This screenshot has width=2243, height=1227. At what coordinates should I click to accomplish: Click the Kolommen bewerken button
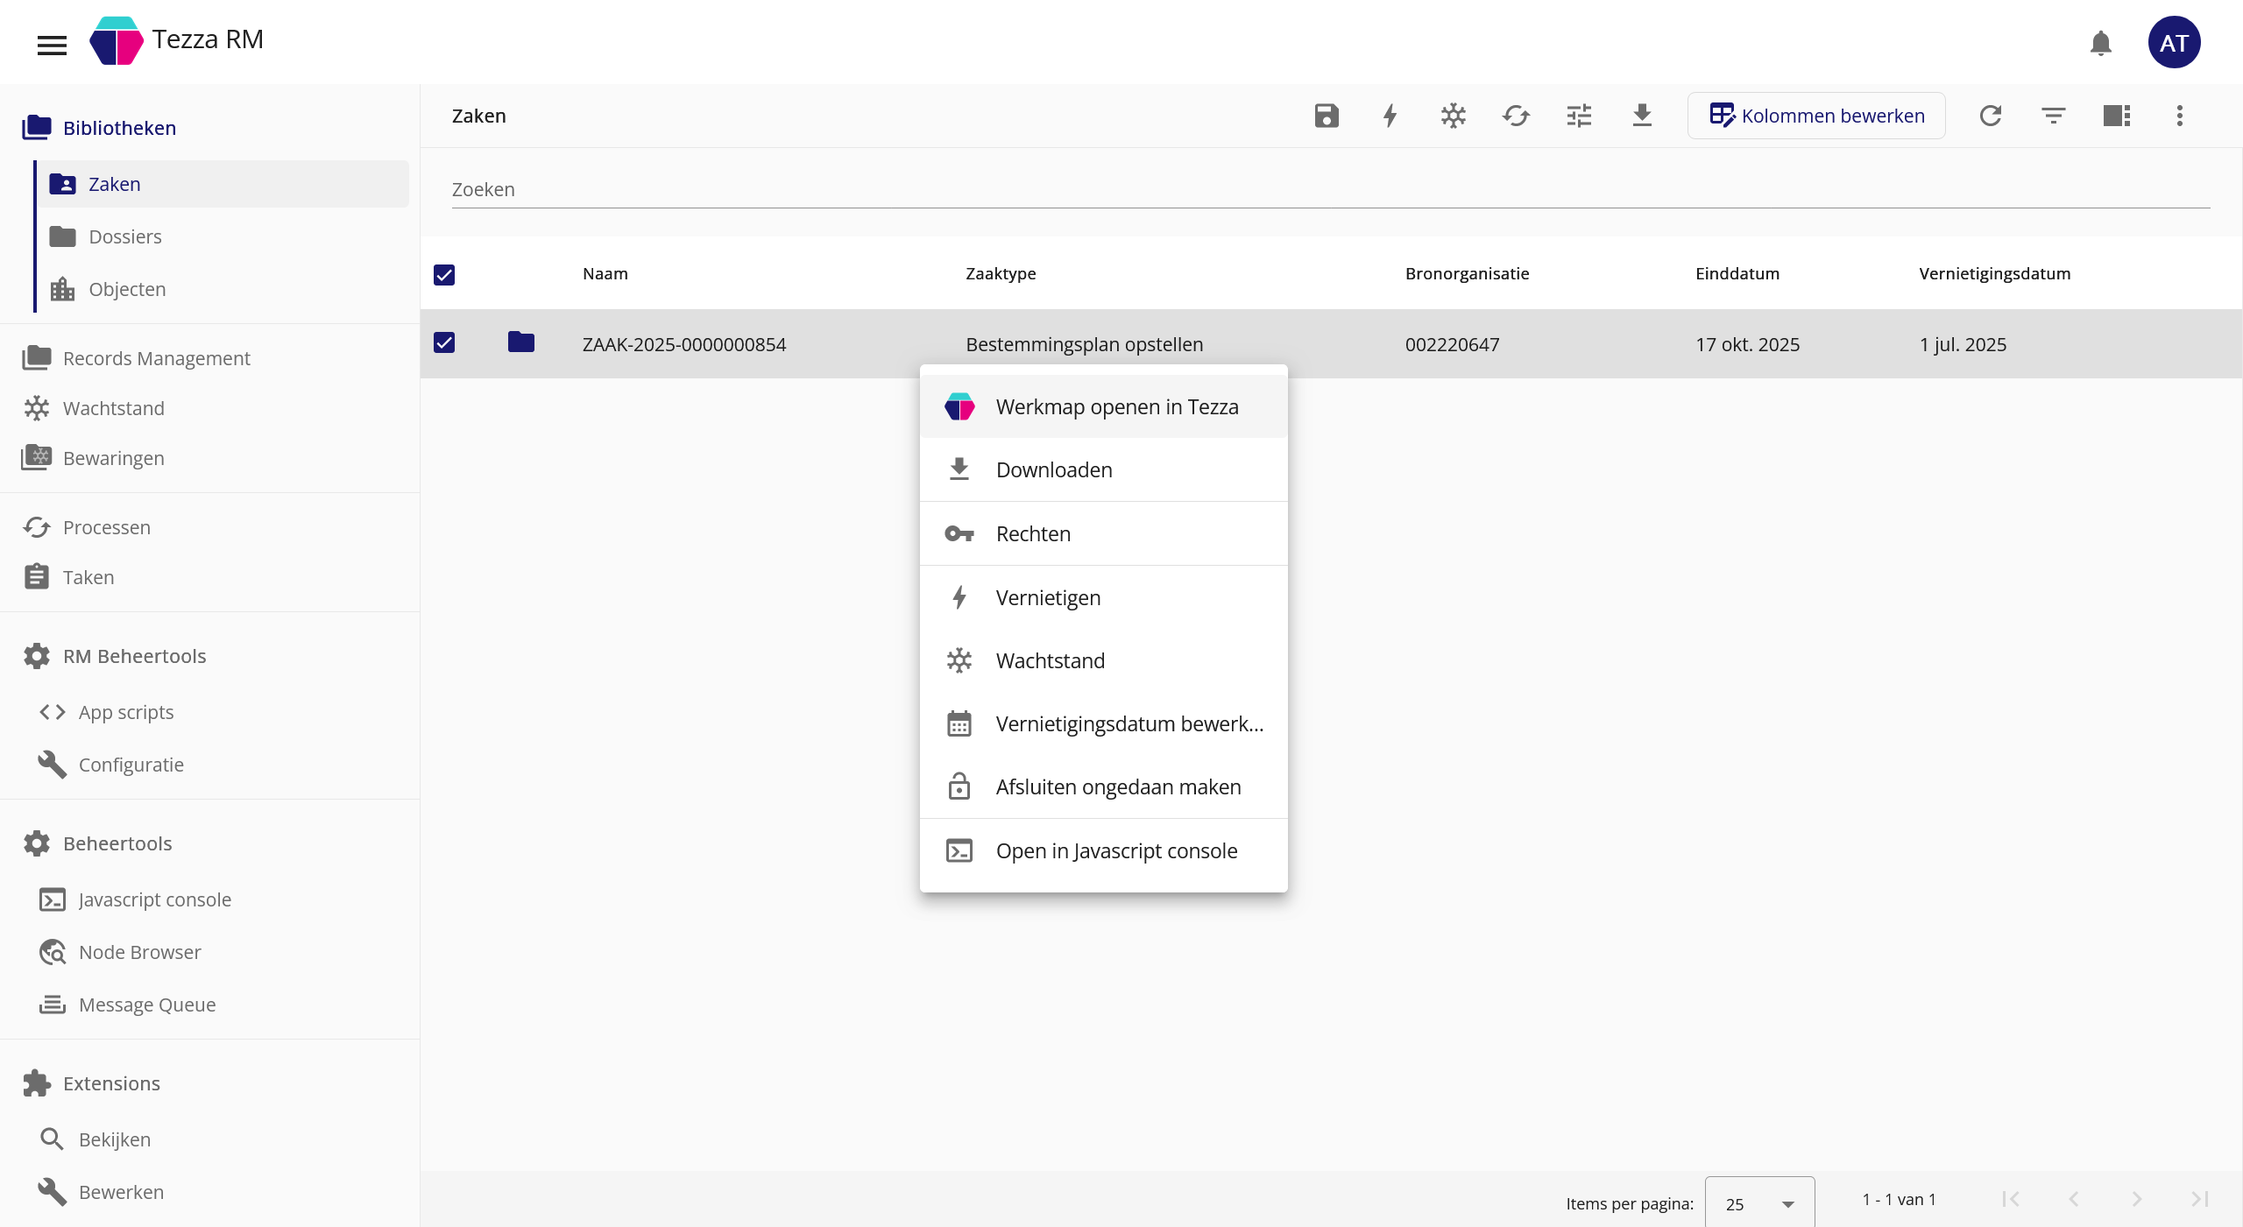(1816, 116)
